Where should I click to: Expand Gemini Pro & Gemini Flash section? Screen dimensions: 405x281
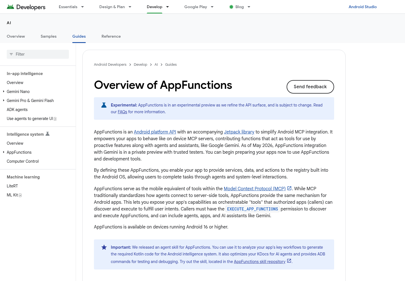[x=4, y=101]
